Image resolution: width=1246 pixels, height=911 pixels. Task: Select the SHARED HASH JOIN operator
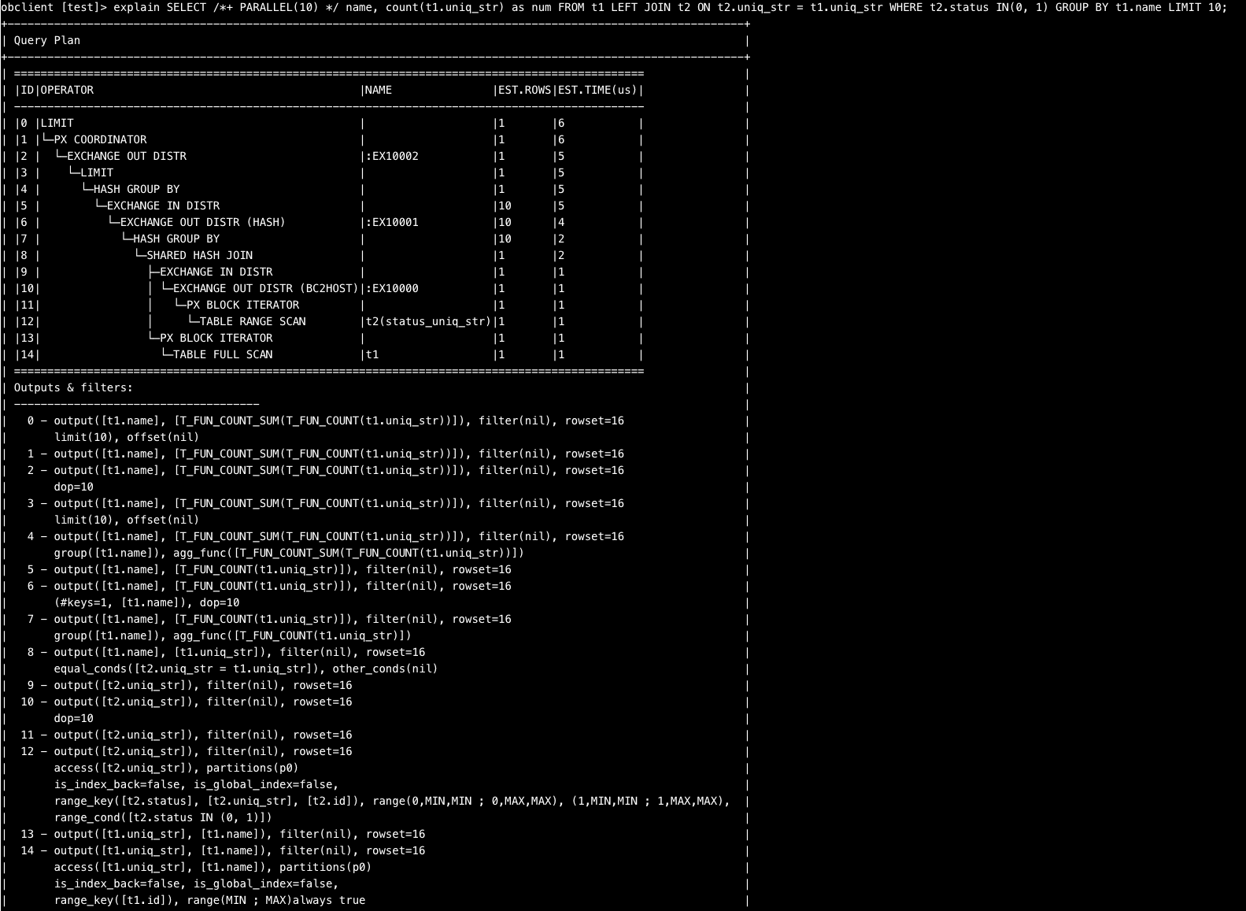coord(200,255)
